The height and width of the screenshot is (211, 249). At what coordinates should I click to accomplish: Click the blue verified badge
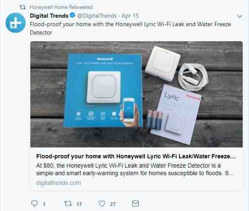click(x=72, y=15)
